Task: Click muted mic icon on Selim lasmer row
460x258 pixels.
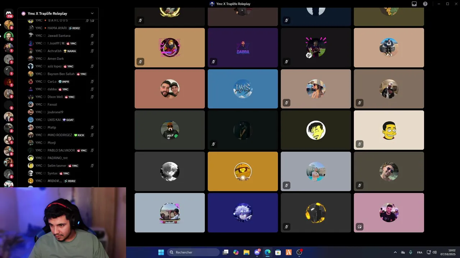Action: pos(92,166)
